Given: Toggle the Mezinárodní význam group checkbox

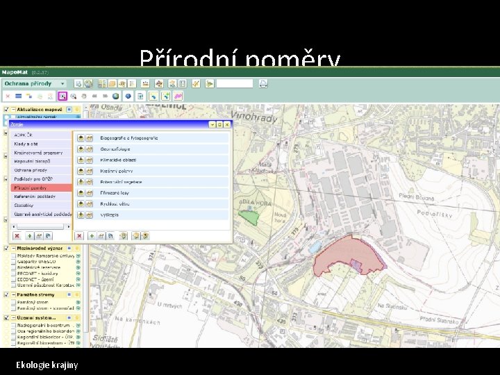Looking at the screenshot, I should click(6, 248).
